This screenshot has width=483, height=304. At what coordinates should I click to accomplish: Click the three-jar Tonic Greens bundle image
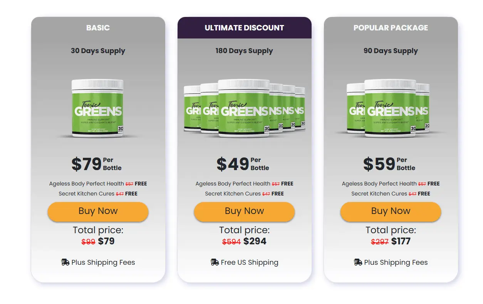click(390, 108)
